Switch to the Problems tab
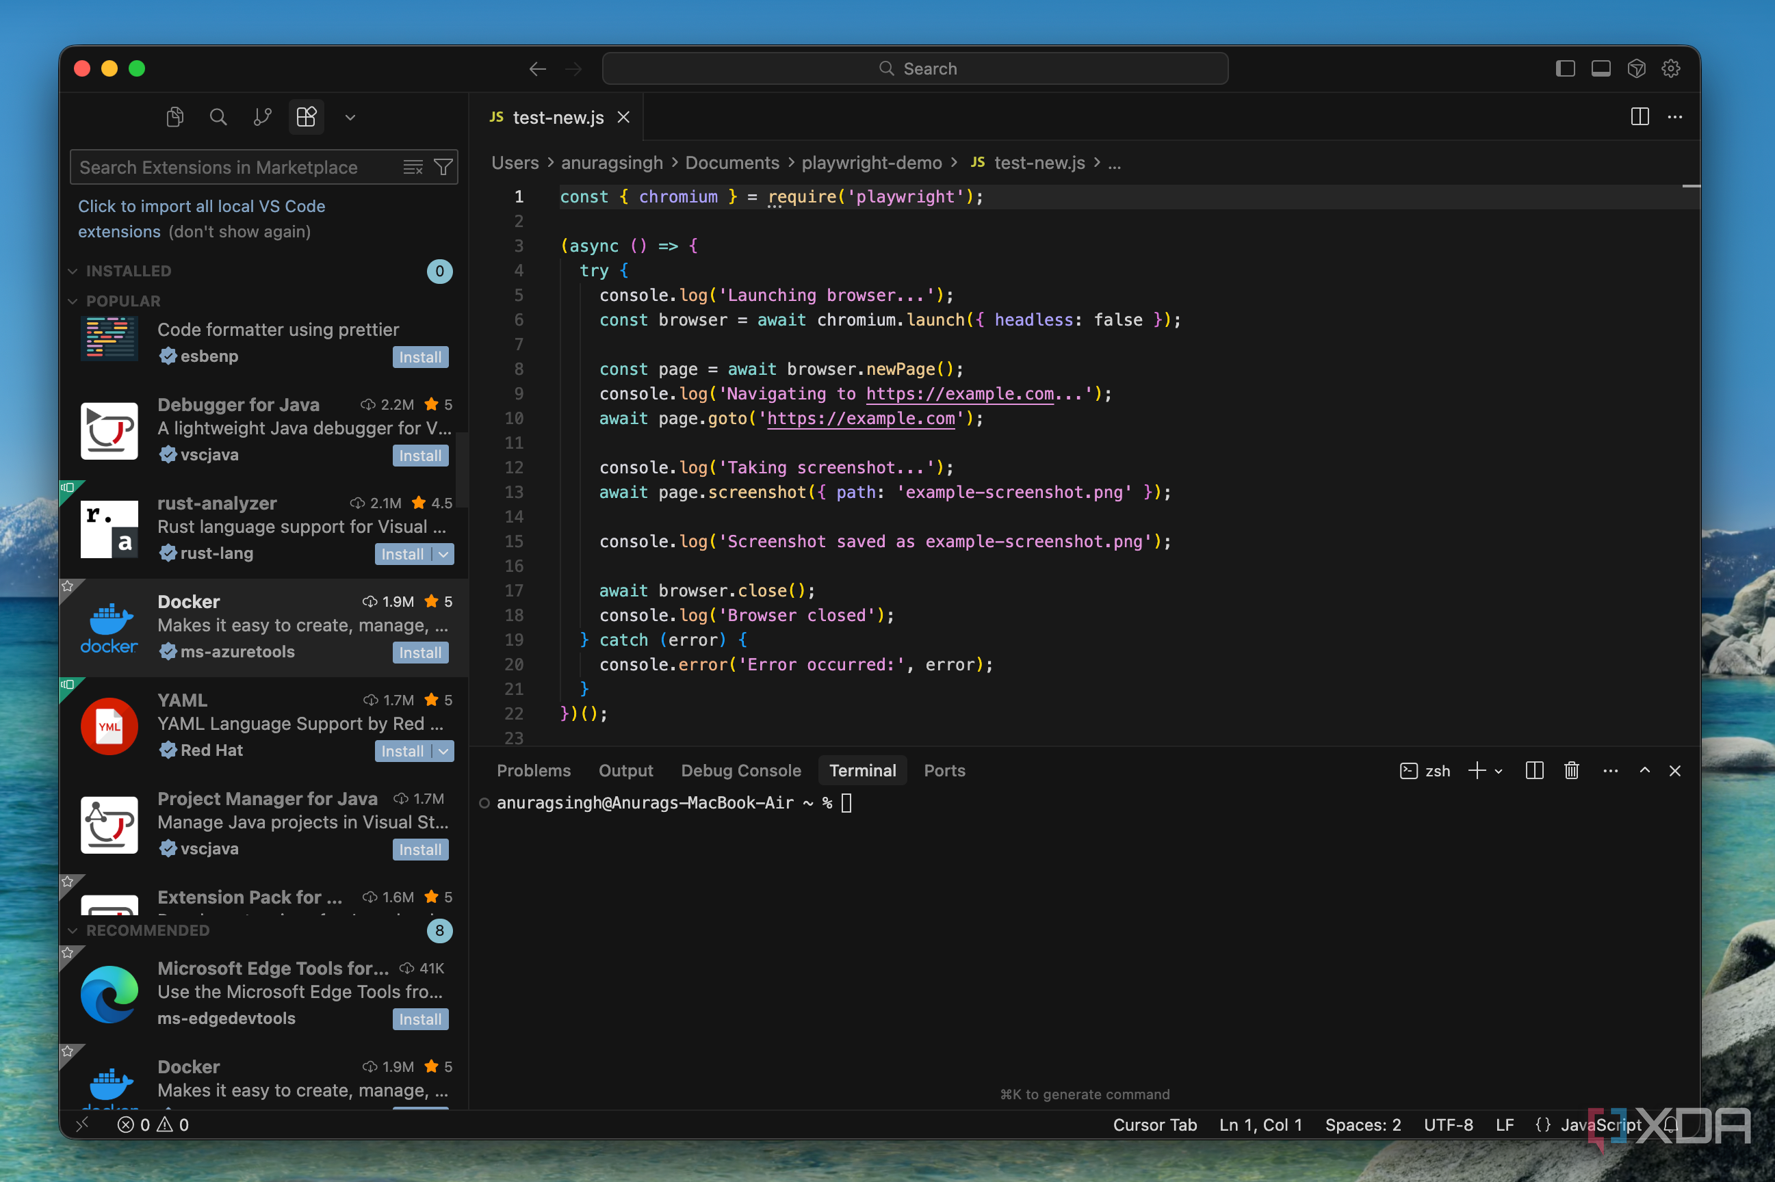 tap(533, 770)
